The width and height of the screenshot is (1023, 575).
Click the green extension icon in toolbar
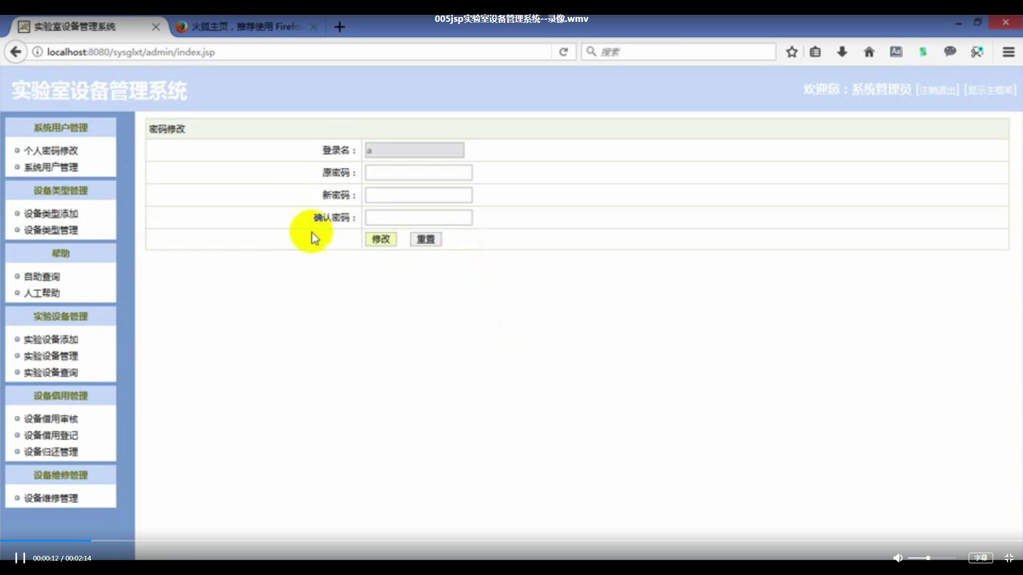(x=923, y=52)
